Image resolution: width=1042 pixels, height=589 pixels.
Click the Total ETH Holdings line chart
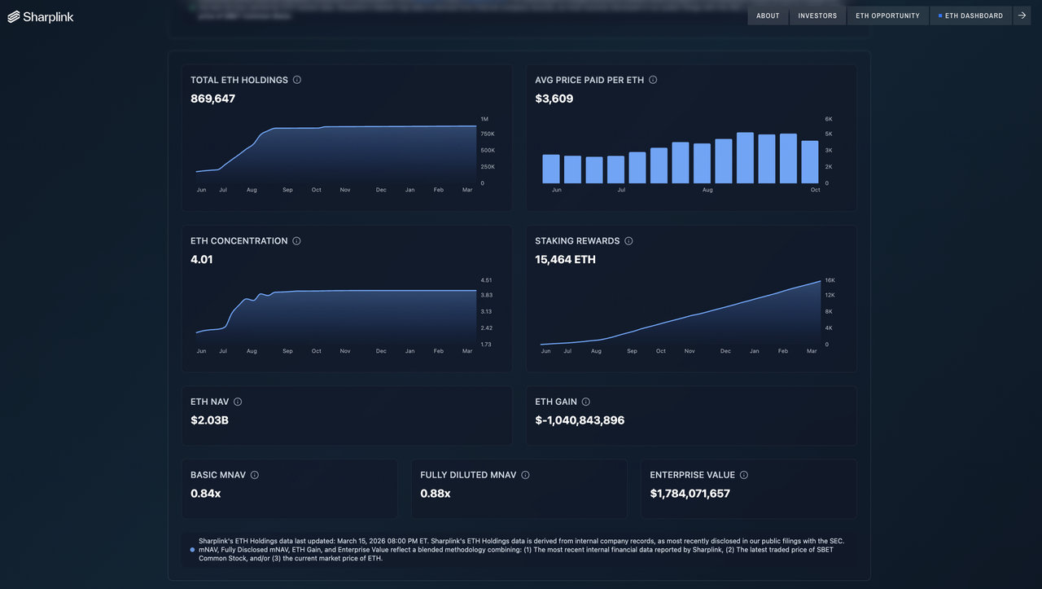pos(335,153)
